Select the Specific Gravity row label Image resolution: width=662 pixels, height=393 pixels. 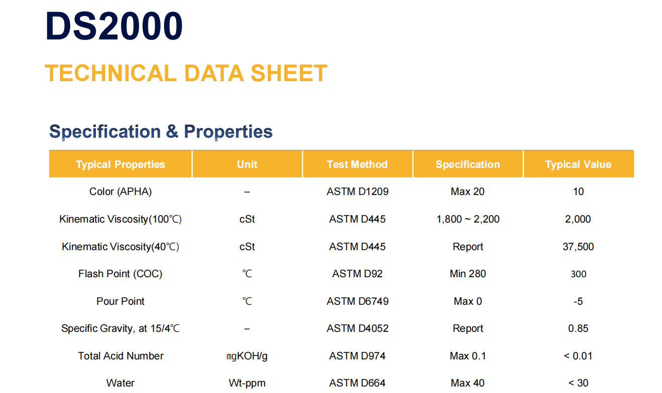tap(120, 328)
